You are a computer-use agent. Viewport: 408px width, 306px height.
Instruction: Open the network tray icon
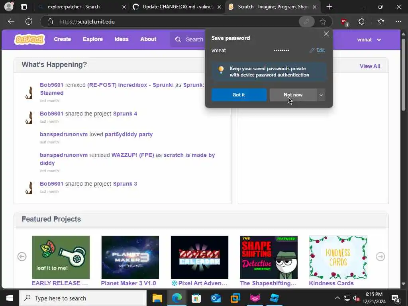(x=347, y=298)
